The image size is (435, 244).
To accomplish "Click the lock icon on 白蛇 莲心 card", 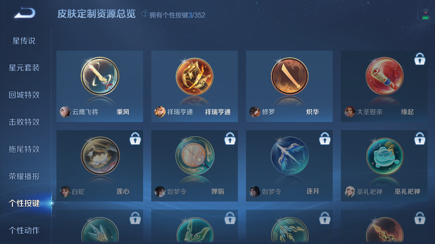I will [135, 139].
